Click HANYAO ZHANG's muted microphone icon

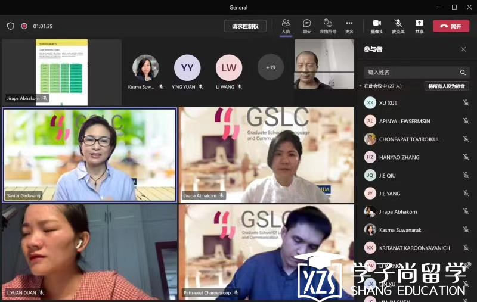tap(466, 157)
